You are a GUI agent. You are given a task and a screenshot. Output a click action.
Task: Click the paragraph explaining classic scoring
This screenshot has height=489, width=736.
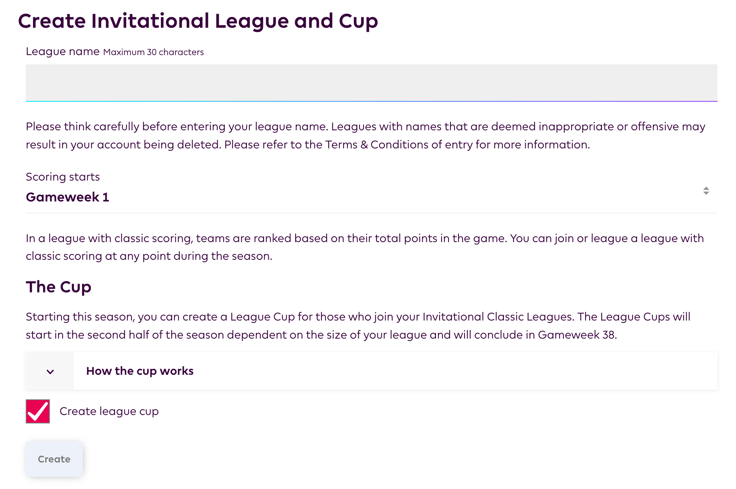tap(365, 247)
